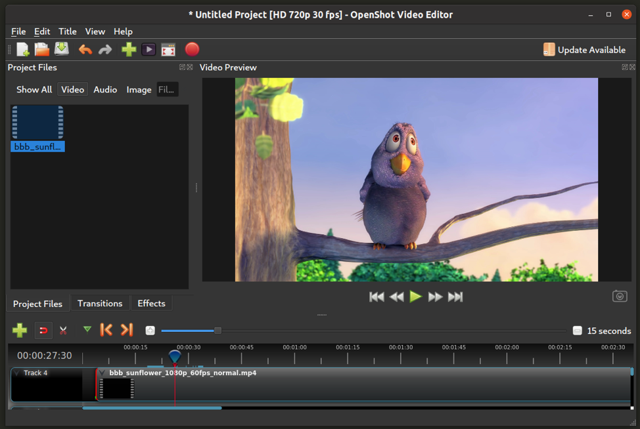Save current frame with the camera icon

(619, 296)
